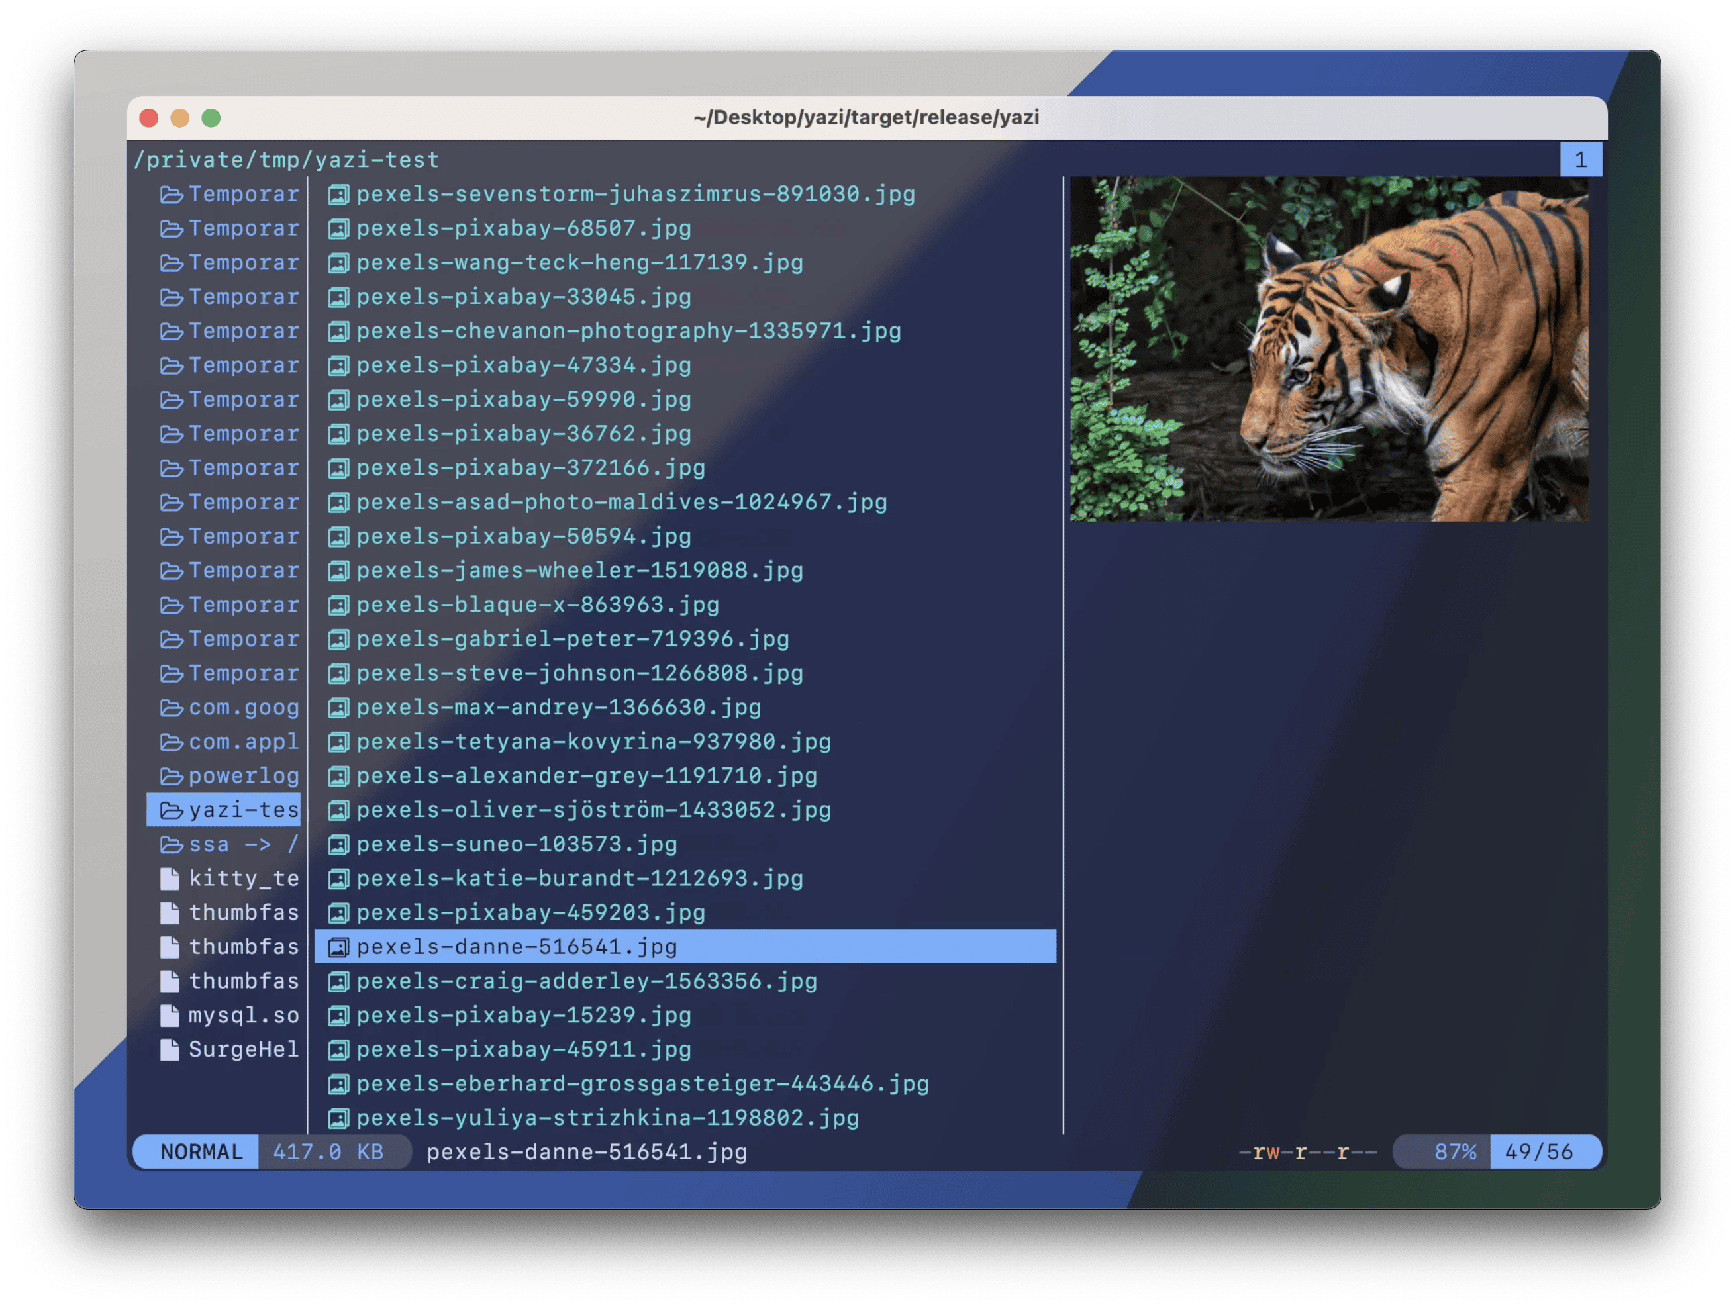Select tab number 1 in header
The height and width of the screenshot is (1307, 1735).
(1581, 160)
